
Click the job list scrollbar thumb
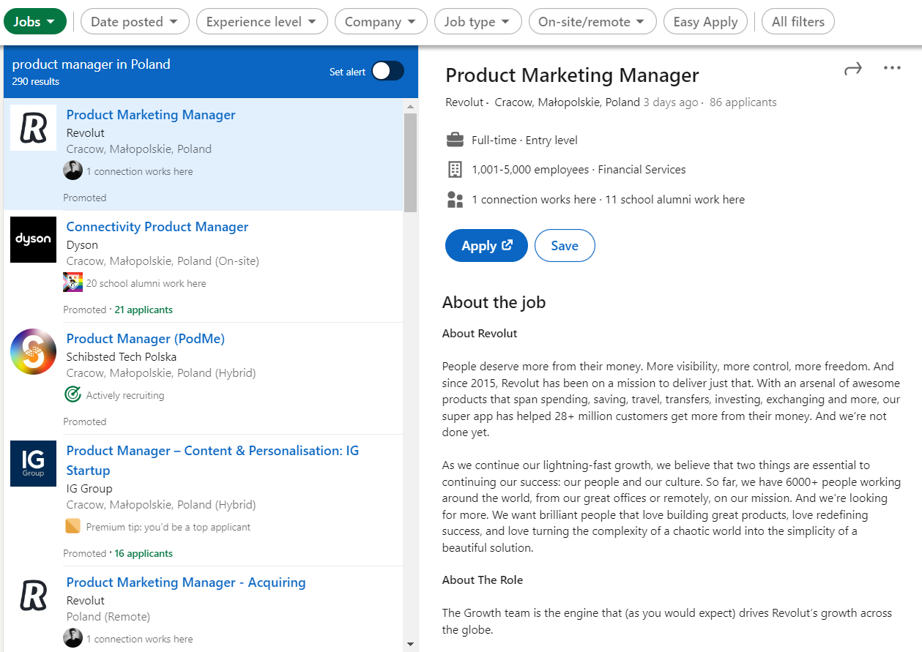(x=410, y=161)
